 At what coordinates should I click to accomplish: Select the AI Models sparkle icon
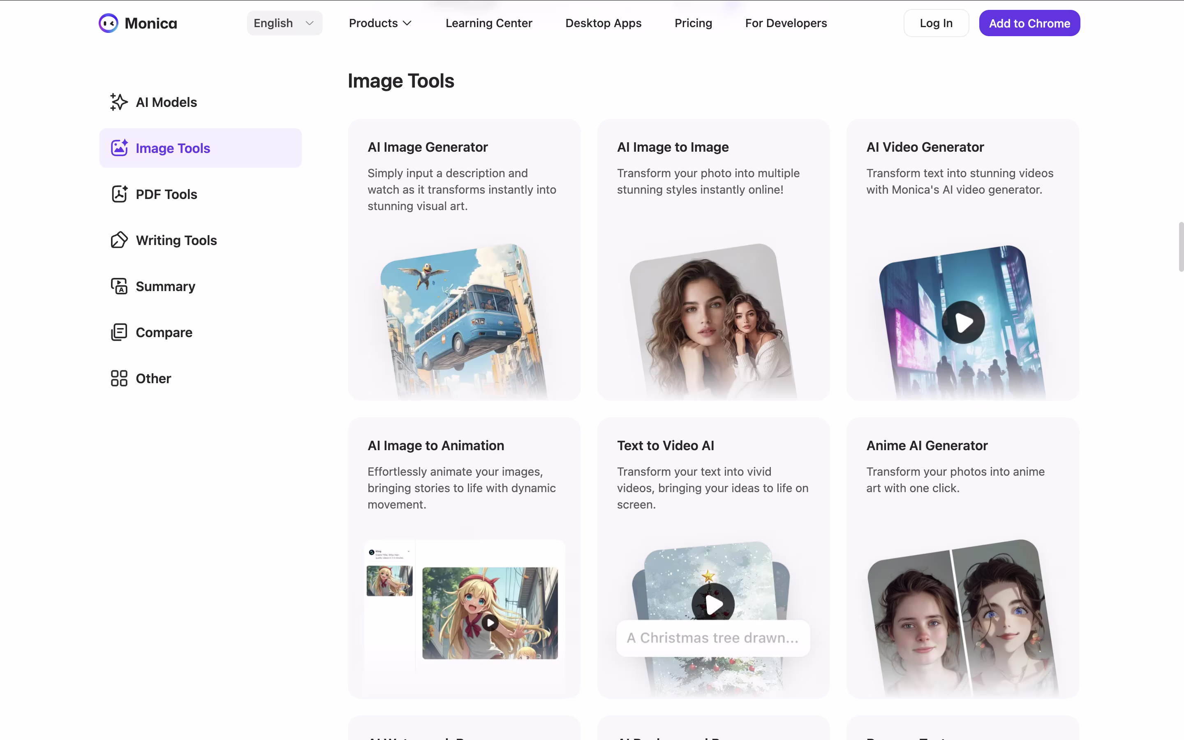coord(119,102)
